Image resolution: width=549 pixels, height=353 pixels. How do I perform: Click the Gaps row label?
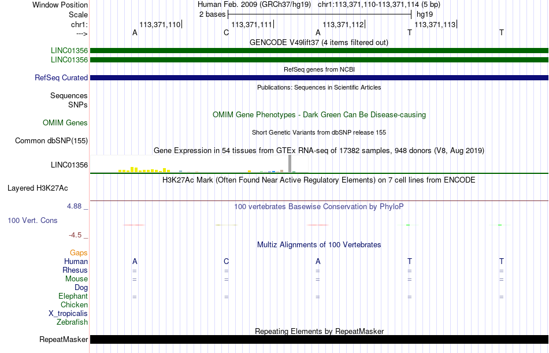(x=79, y=253)
